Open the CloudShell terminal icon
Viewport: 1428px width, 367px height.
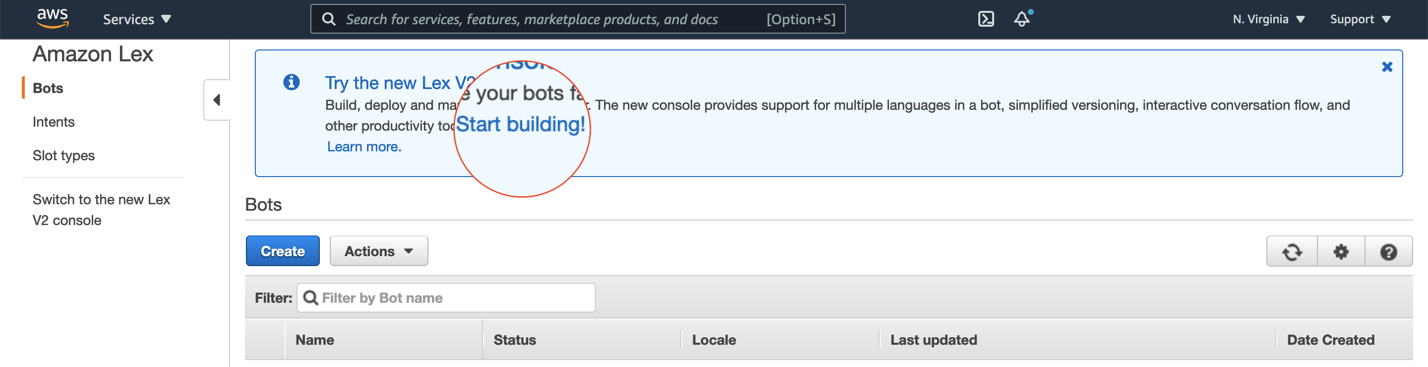pos(985,19)
